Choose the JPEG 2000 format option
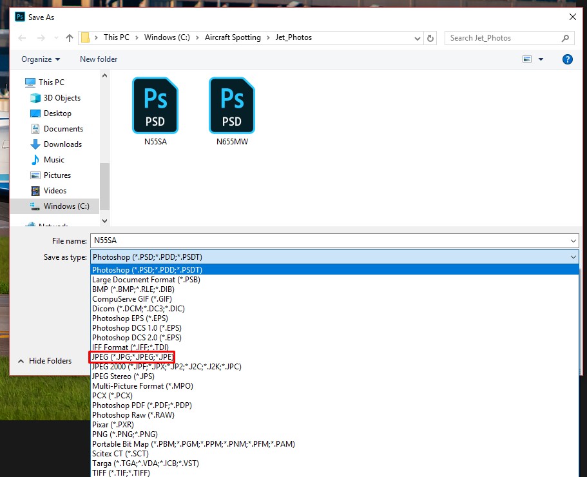This screenshot has width=587, height=477. tap(334, 367)
